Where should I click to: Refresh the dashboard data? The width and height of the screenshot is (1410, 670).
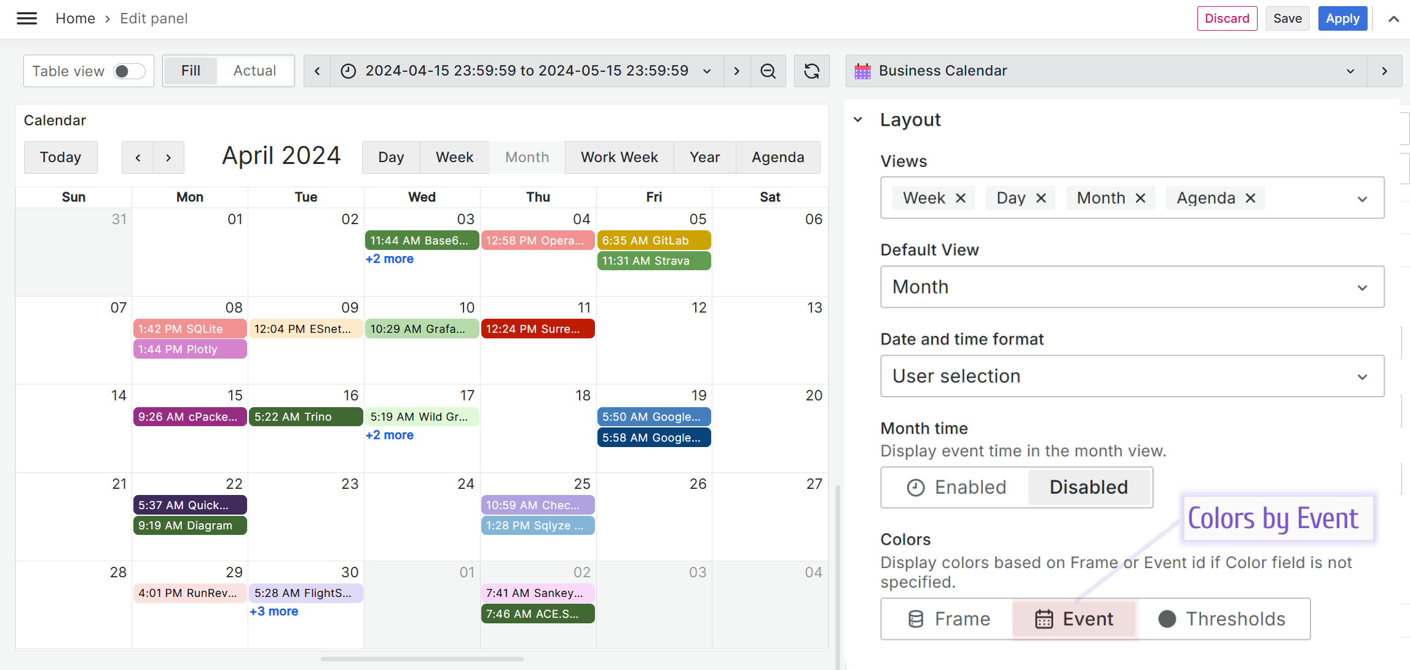click(812, 71)
